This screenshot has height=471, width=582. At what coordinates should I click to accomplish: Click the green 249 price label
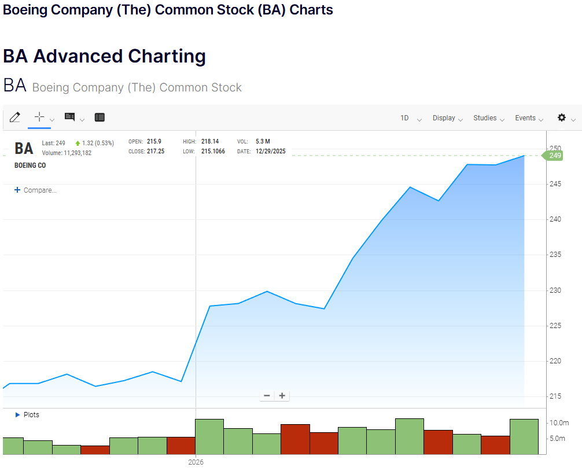point(555,155)
